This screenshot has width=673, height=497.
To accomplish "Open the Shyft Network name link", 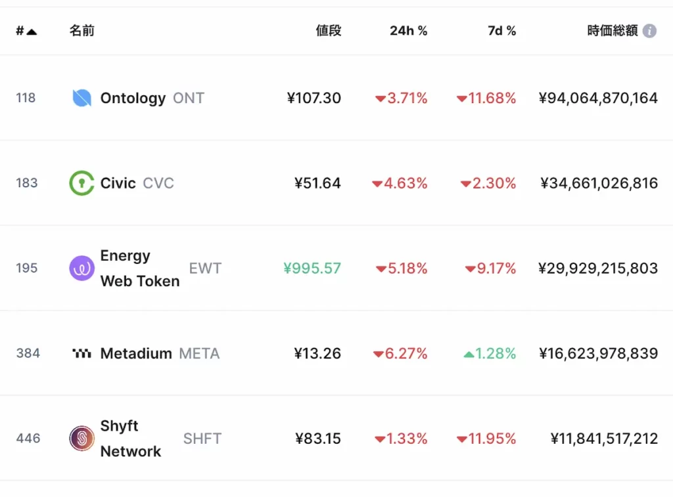I will (x=131, y=439).
